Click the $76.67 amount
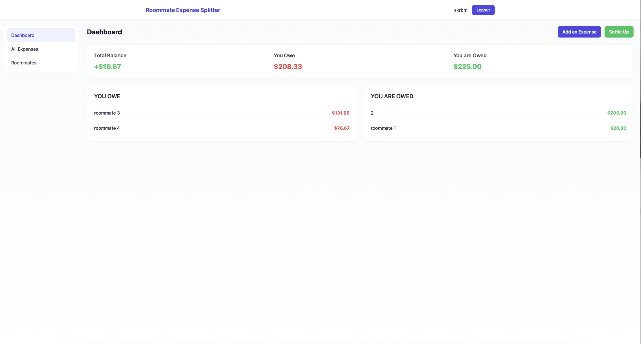This screenshot has width=641, height=344. 342,128
